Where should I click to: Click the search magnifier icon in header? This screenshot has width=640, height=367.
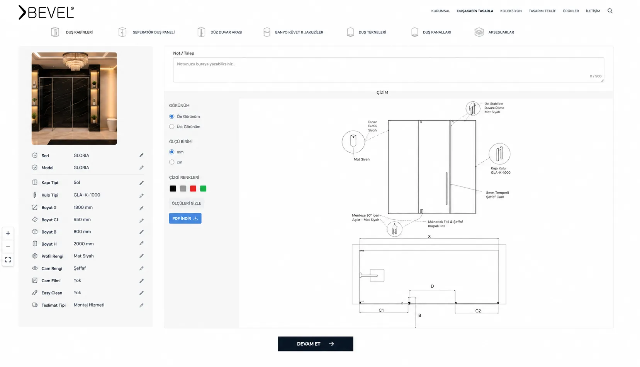610,11
